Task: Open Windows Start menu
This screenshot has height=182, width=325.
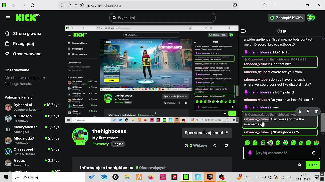Action: [6, 177]
